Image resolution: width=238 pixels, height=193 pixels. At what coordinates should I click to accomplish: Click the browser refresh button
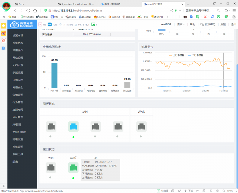pos(28,11)
